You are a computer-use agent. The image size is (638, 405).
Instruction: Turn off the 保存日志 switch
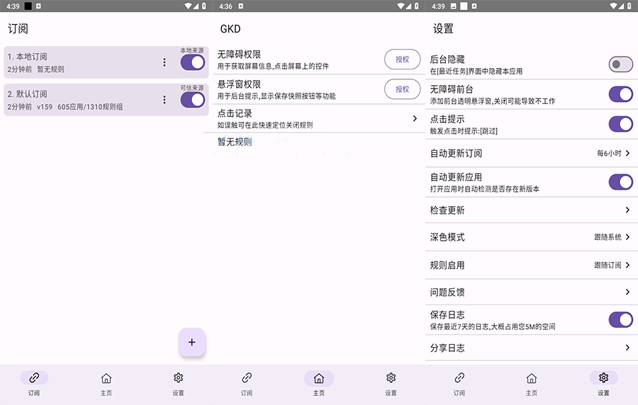coord(621,320)
